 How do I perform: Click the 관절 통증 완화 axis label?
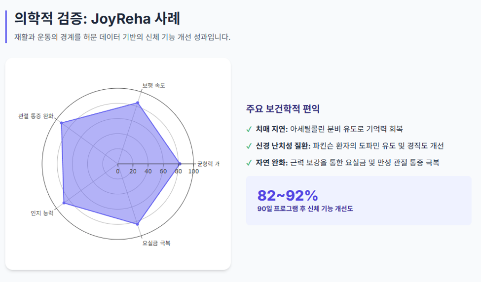point(36,116)
